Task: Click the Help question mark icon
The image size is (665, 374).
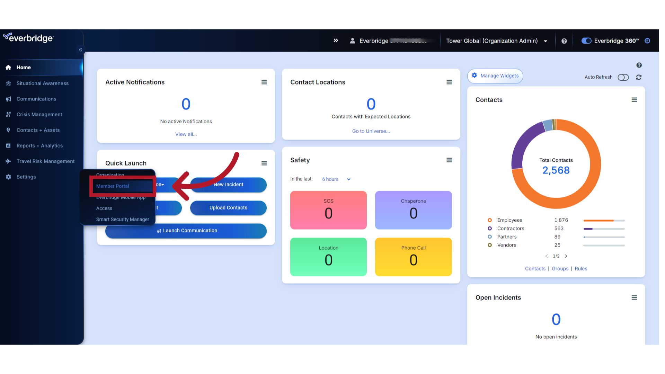Action: coord(565,41)
